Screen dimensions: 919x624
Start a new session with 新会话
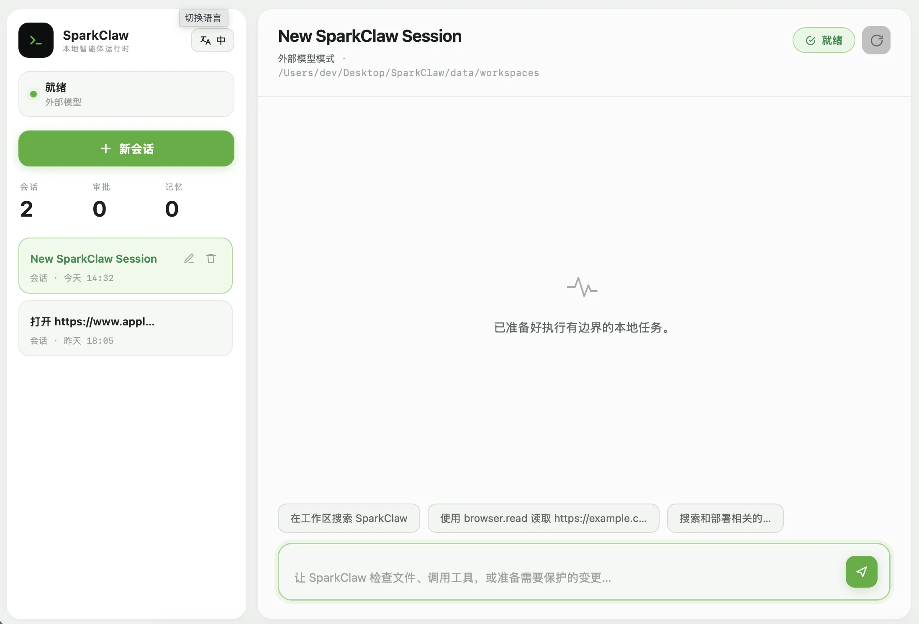(x=126, y=148)
